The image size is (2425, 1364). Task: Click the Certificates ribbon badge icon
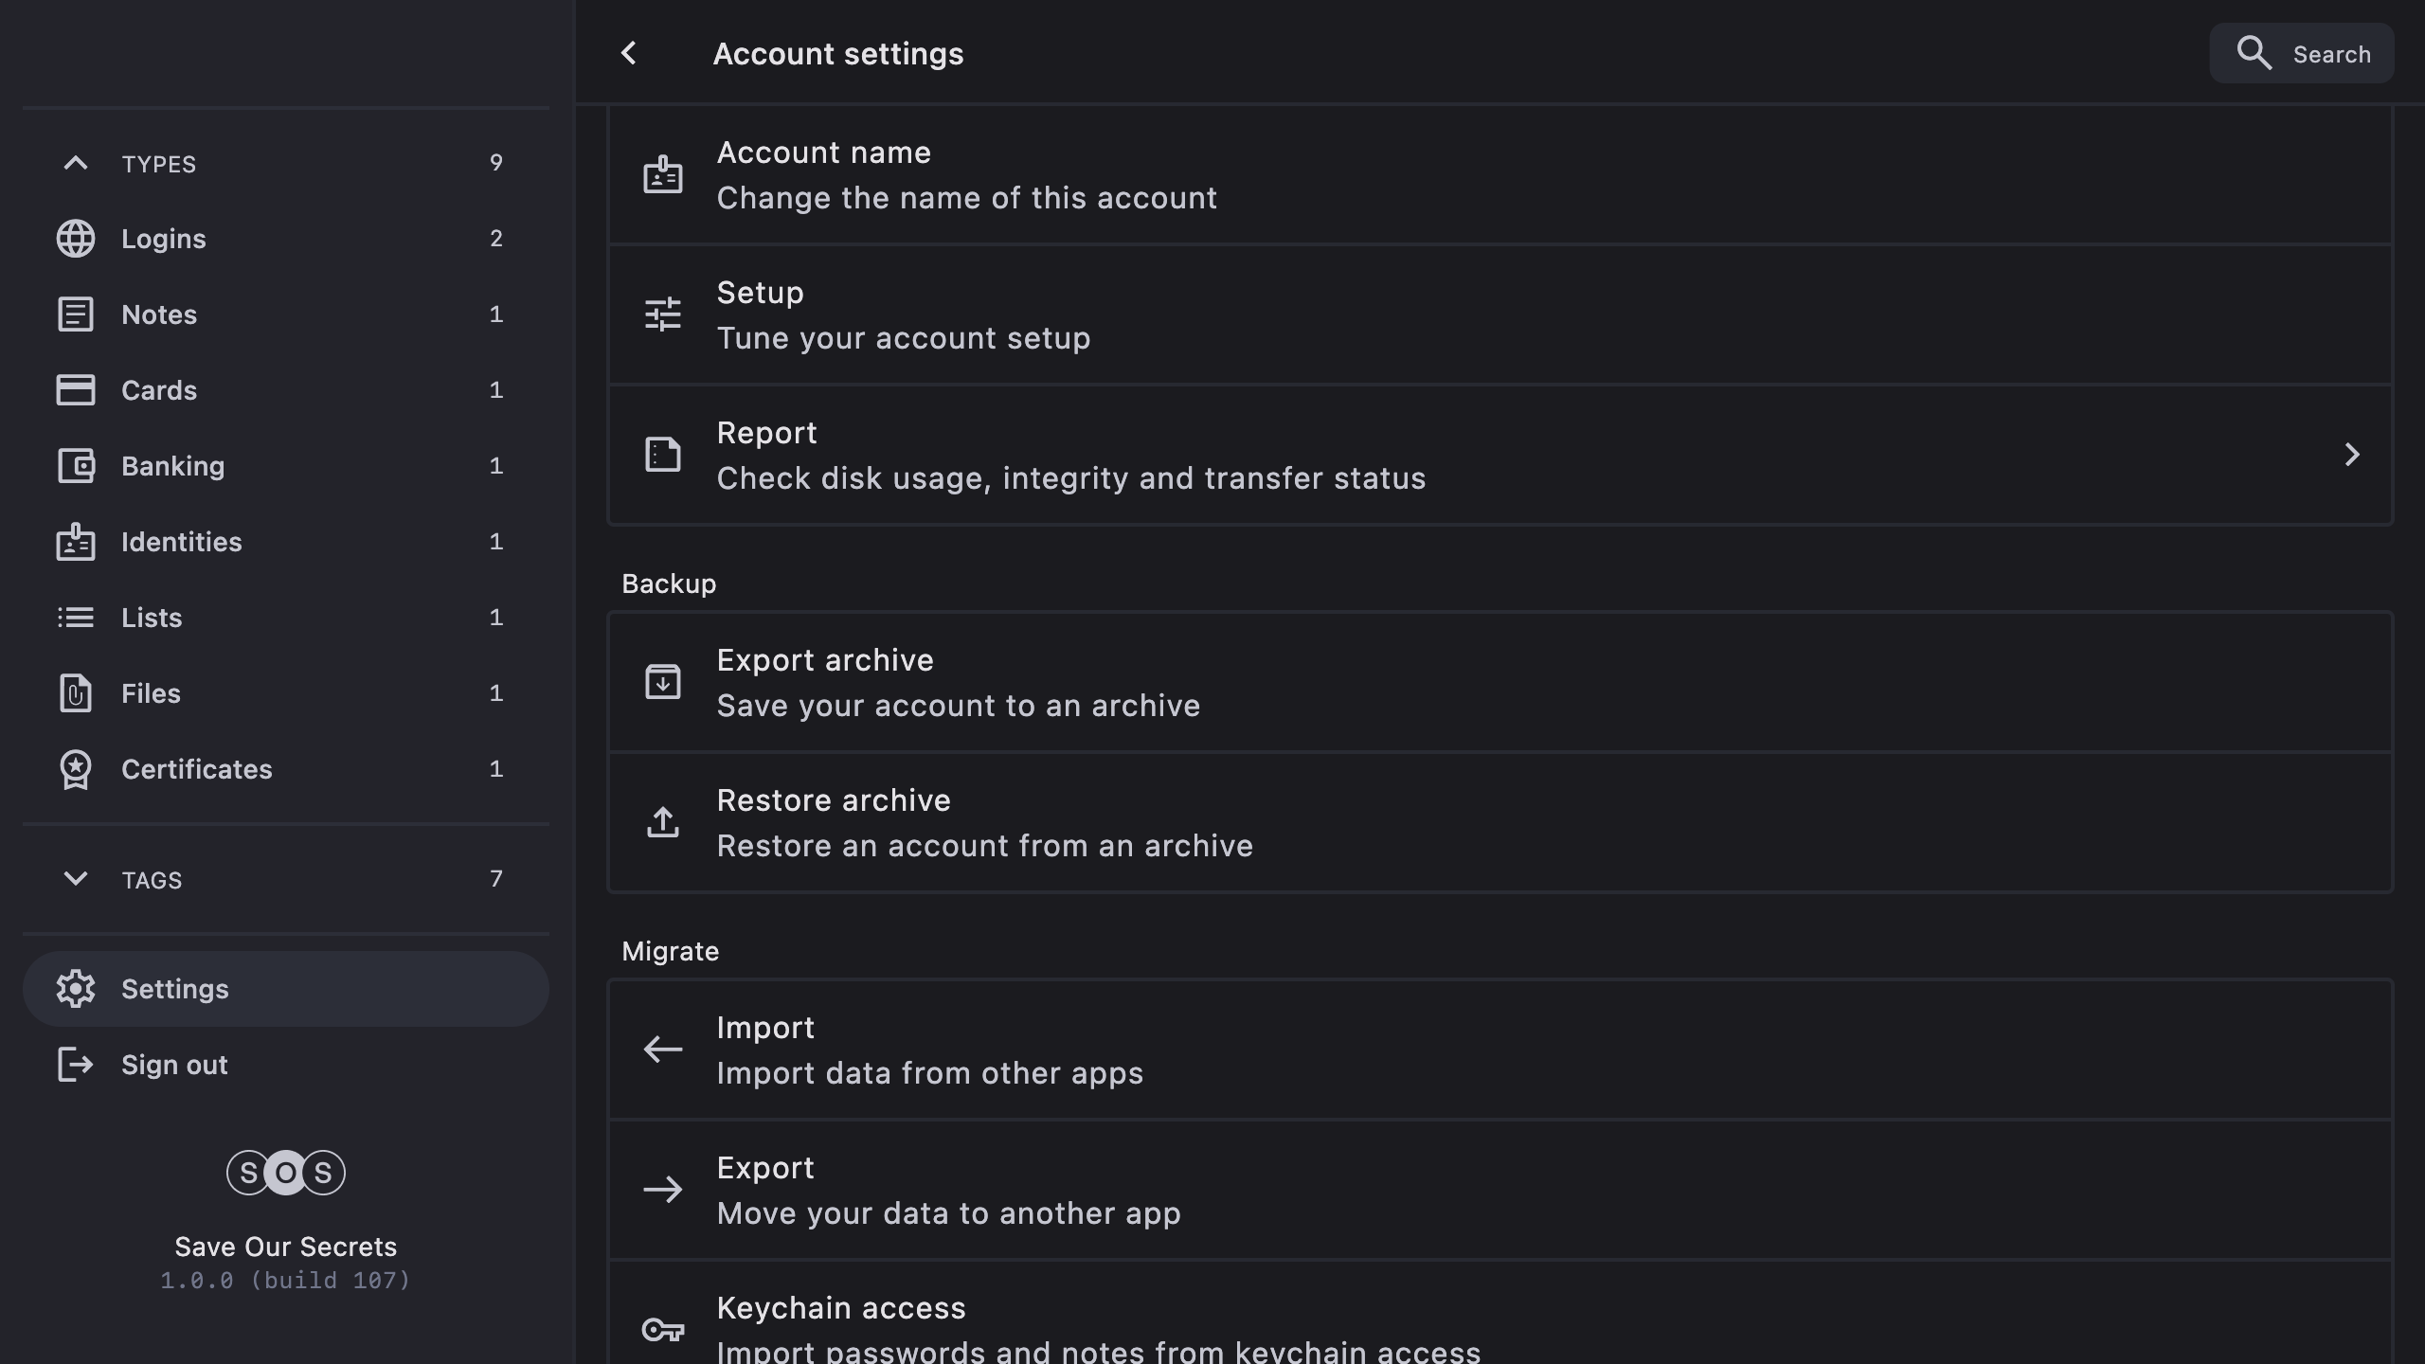coord(76,769)
